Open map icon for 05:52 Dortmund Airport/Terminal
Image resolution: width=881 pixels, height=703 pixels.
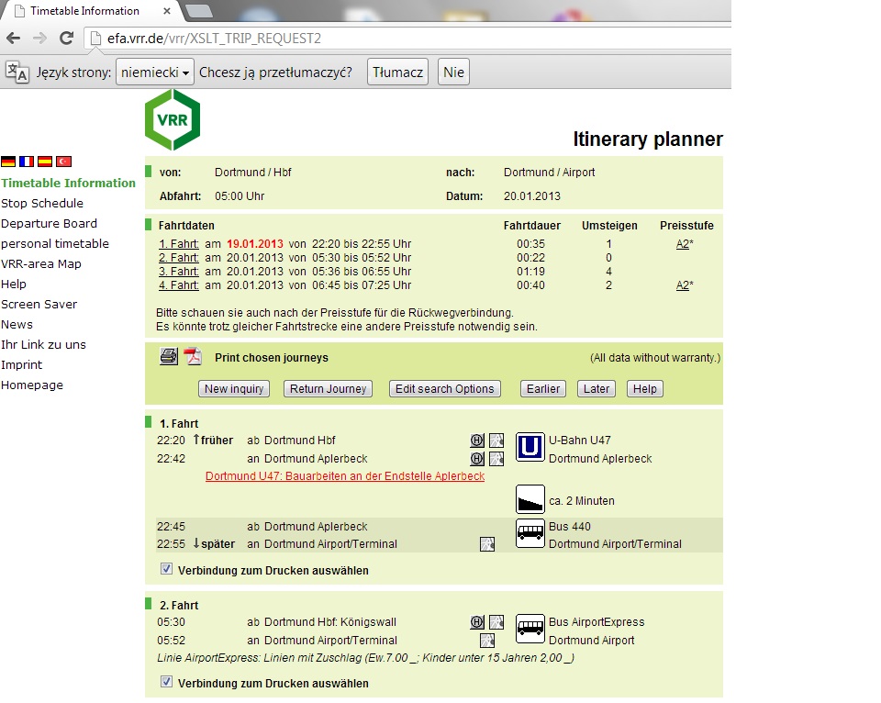click(487, 641)
